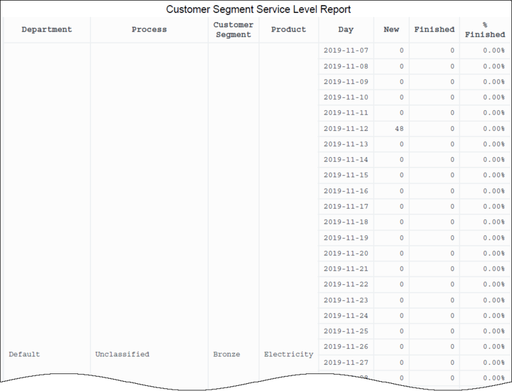Click the New column header
Screen dimensions: 512x391
click(392, 29)
